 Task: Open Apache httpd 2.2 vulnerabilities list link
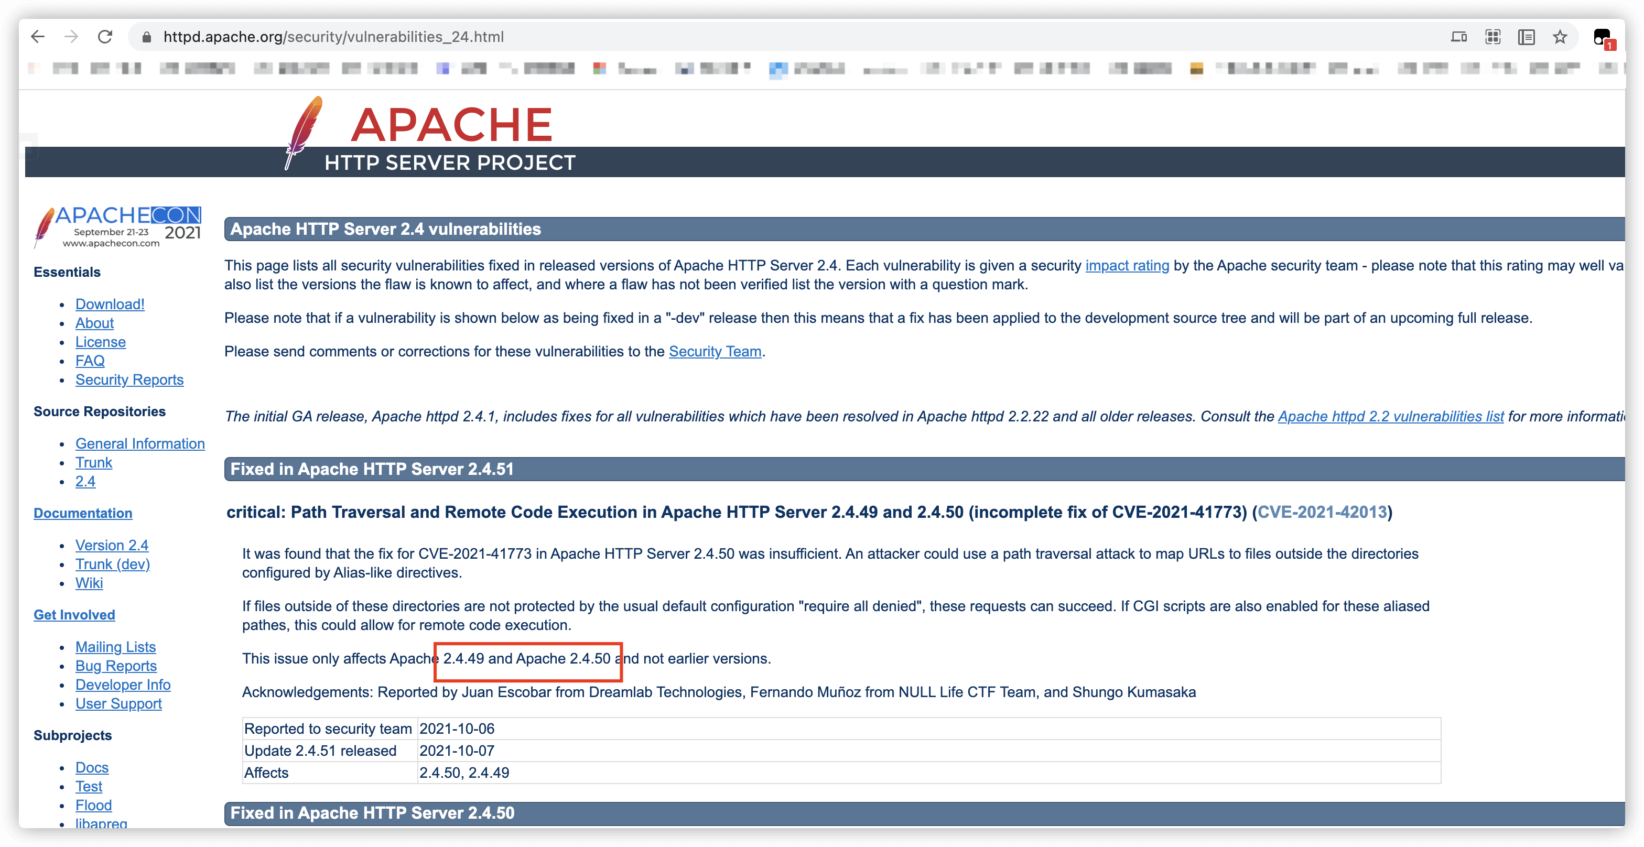tap(1390, 416)
